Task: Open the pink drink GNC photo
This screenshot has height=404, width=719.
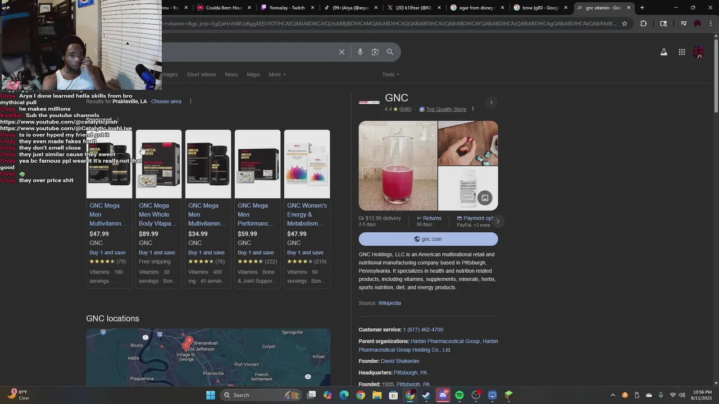Action: [x=398, y=166]
